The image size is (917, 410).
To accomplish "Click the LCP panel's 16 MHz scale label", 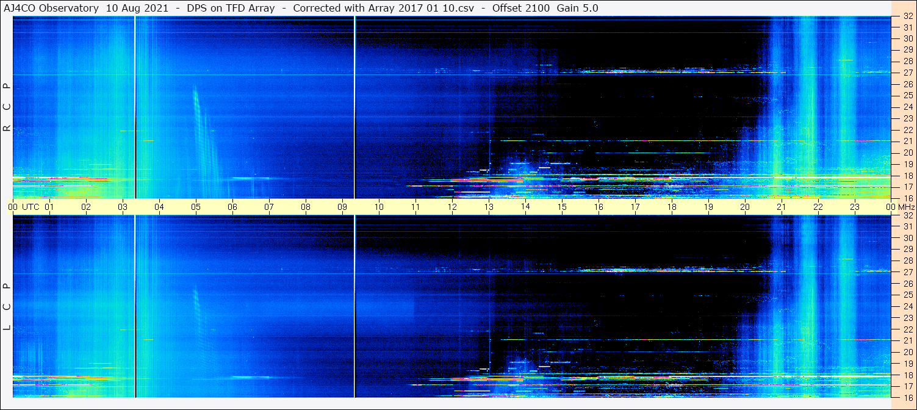I will (x=907, y=397).
